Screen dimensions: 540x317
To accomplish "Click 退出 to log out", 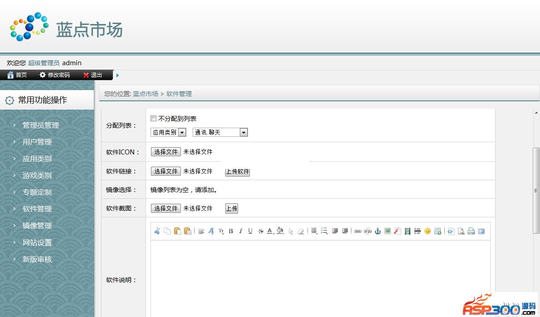I will click(x=92, y=75).
